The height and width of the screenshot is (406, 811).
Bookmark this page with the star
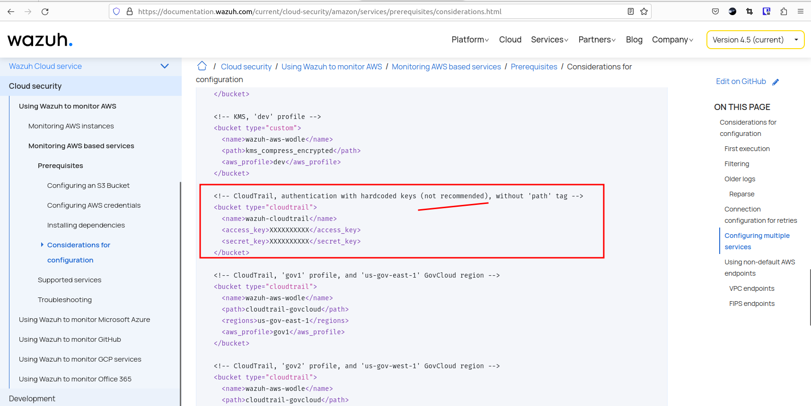[644, 11]
